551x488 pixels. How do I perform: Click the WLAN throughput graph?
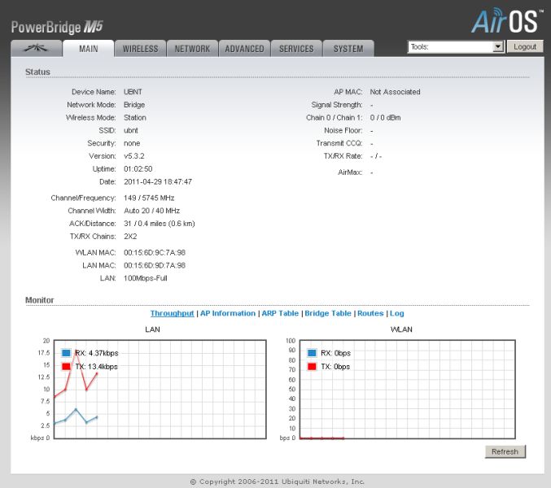pyautogui.click(x=407, y=389)
